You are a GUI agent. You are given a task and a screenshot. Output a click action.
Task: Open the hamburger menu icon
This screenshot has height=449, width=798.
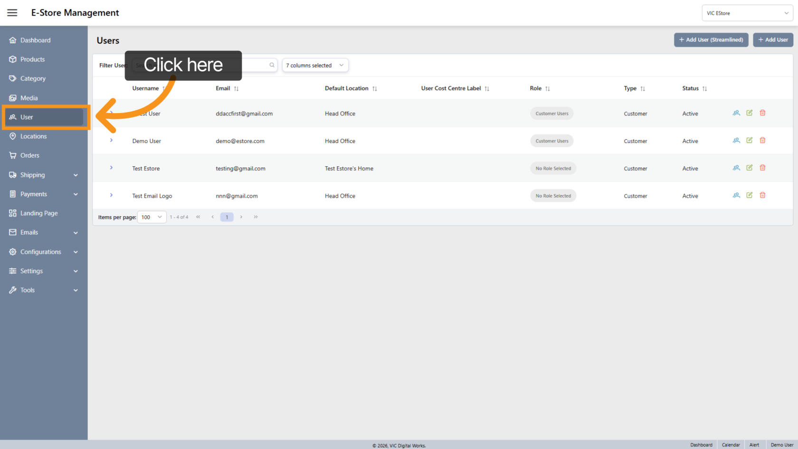pyautogui.click(x=12, y=13)
